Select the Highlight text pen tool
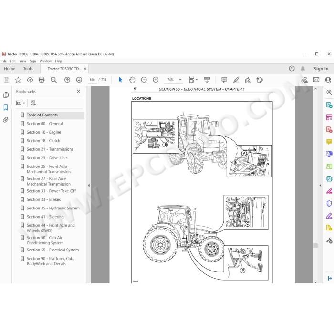 click(x=236, y=80)
